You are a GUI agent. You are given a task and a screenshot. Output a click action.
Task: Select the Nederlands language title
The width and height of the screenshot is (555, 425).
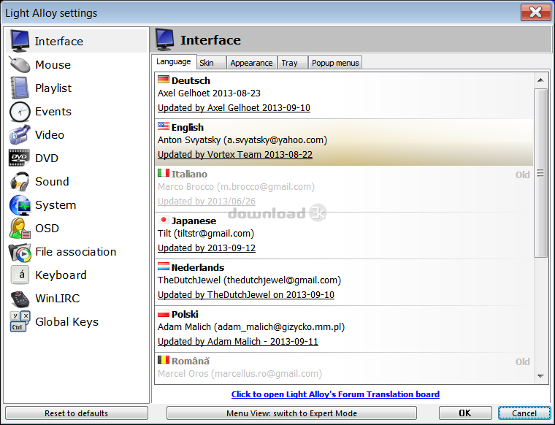tap(198, 267)
